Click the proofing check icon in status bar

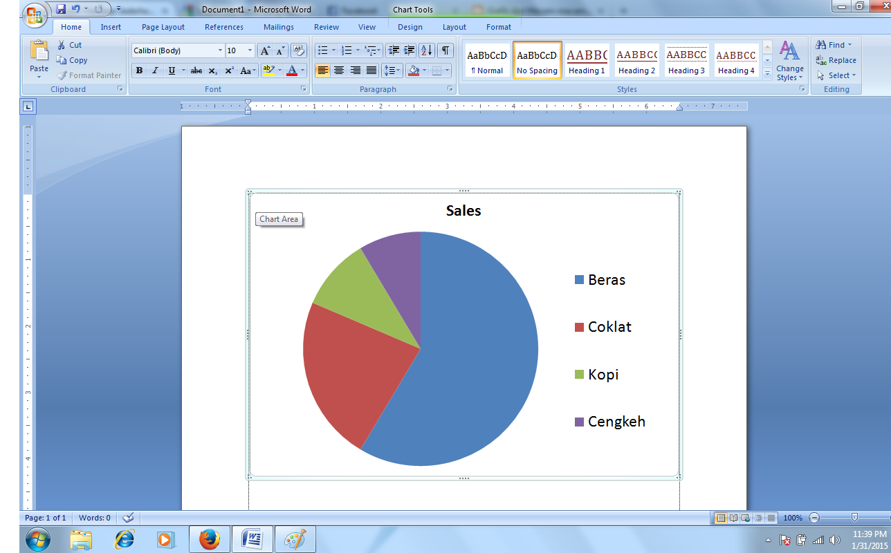[127, 518]
